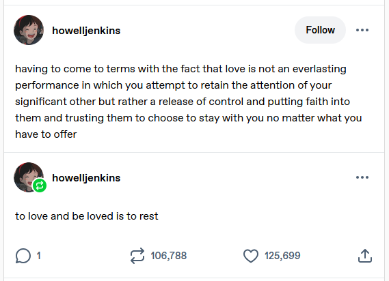389x281 pixels.
Task: Click the reblog arrows icon
Action: (x=137, y=256)
